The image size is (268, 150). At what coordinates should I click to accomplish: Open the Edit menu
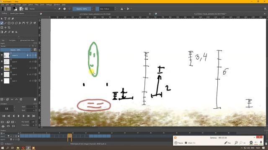tap(7, 5)
